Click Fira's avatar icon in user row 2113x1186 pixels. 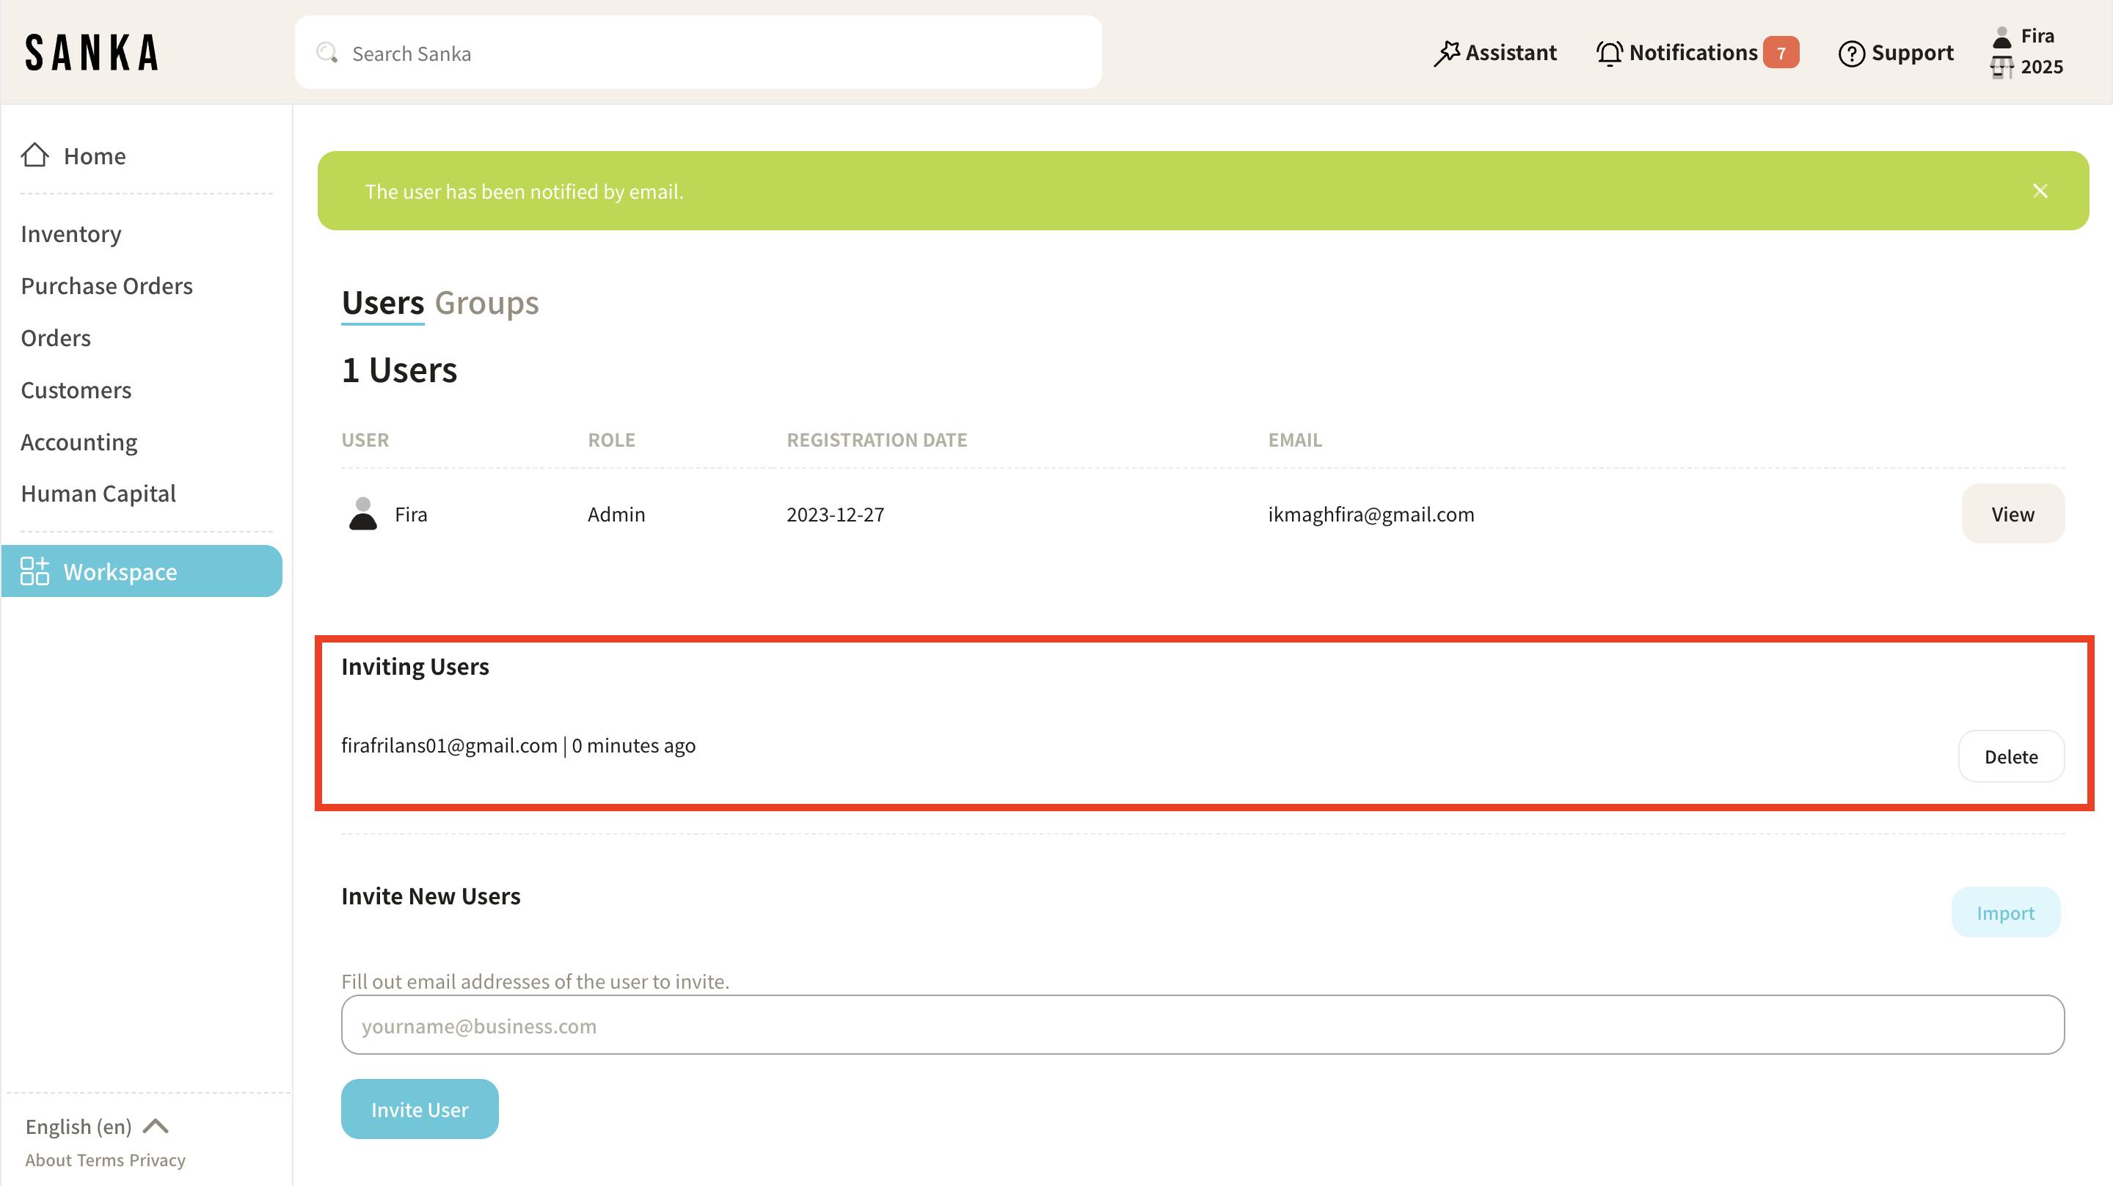point(362,514)
